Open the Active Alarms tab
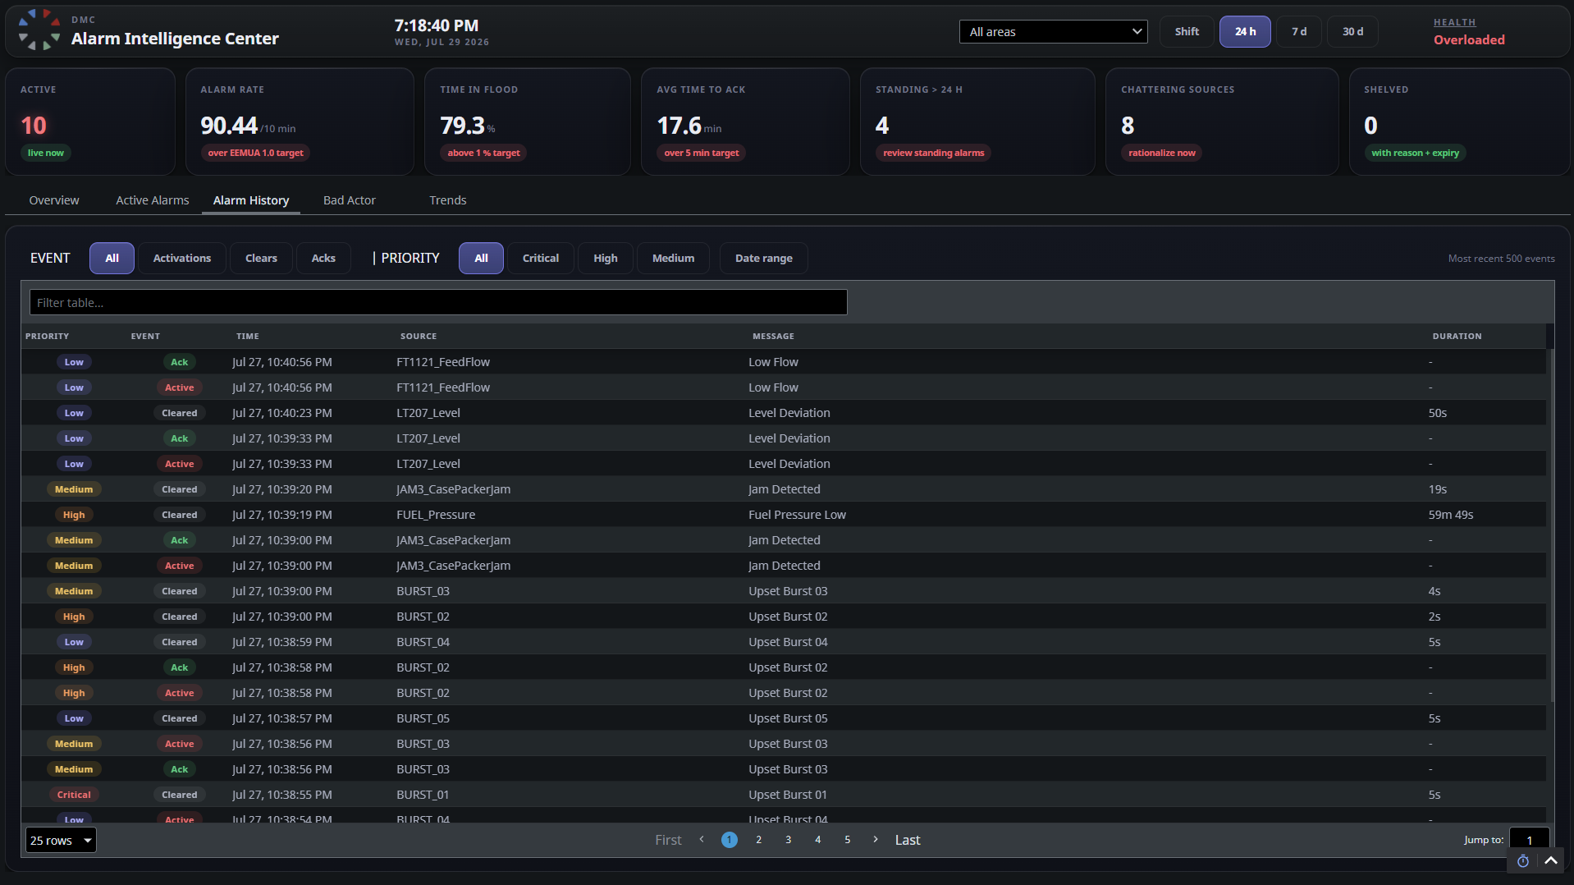 click(x=153, y=200)
